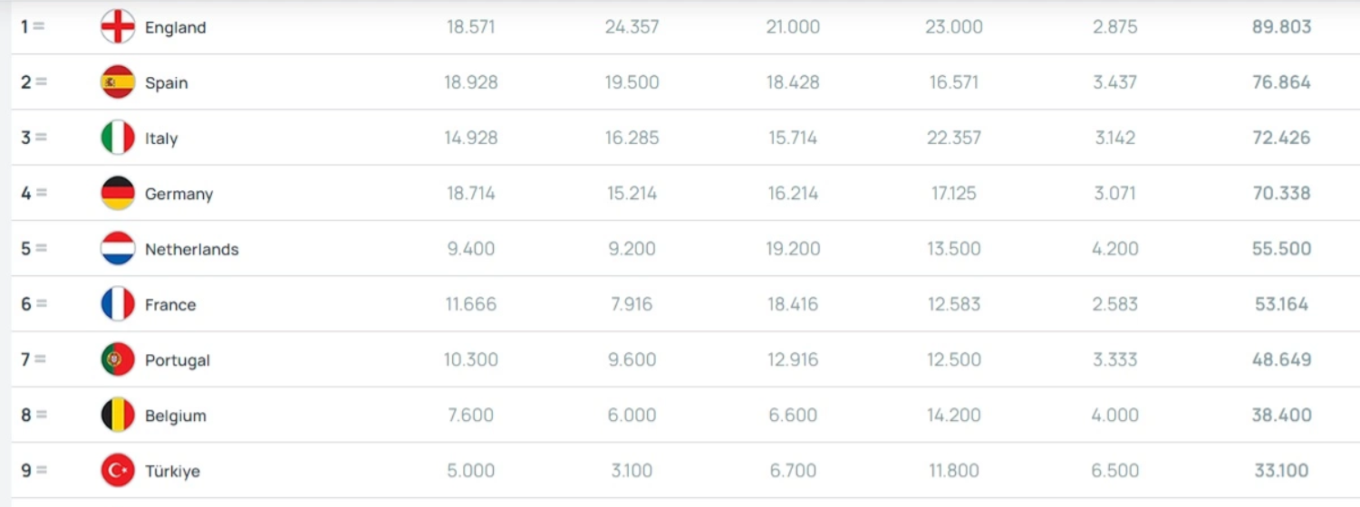Click Germany's 18.714 coefficient value
Screen dimensions: 1360x507
(x=471, y=193)
